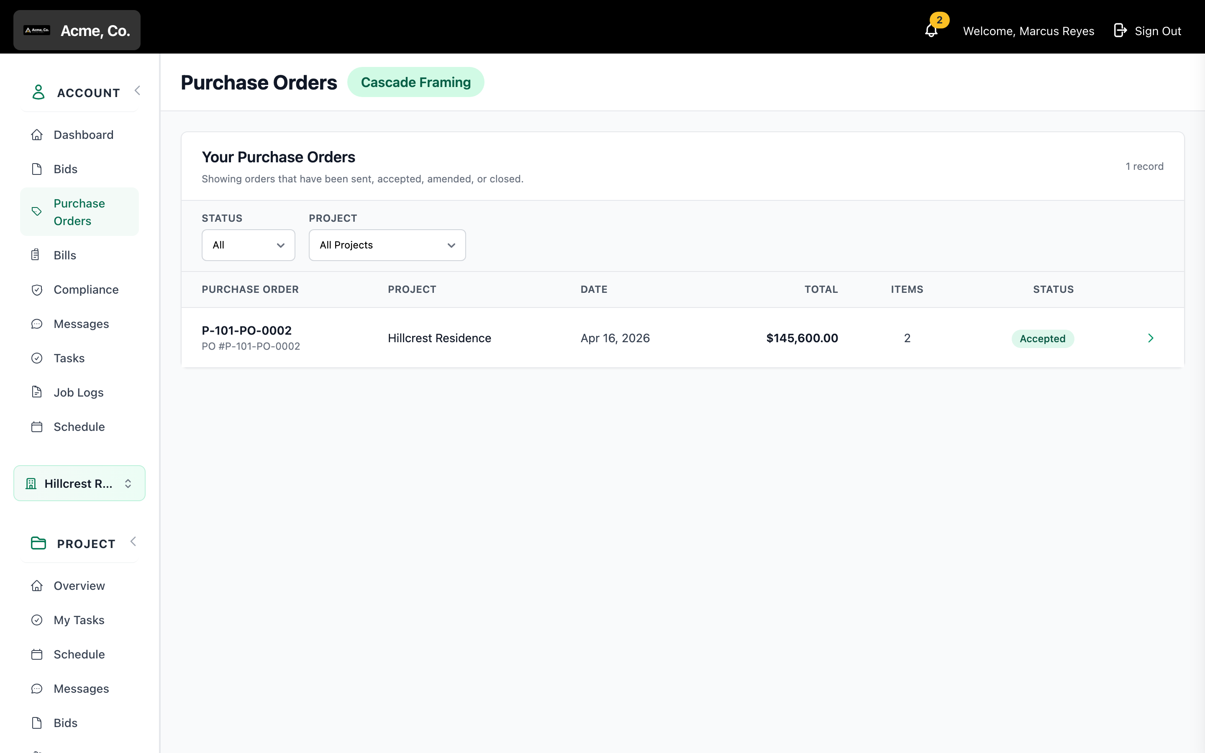This screenshot has height=753, width=1205.
Task: Click the $145,600.00 total cell
Action: point(802,338)
